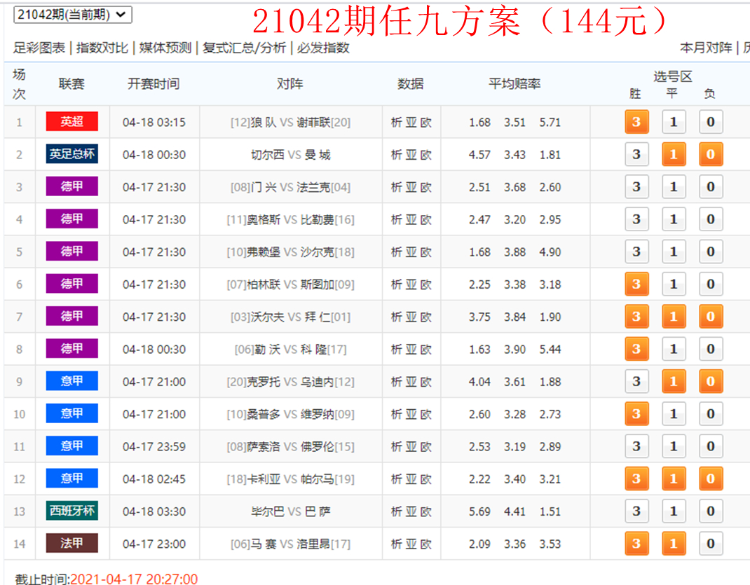The width and height of the screenshot is (750, 585).
Task: Toggle win (3) for 切尔西 VS 曼城
Action: coord(636,154)
